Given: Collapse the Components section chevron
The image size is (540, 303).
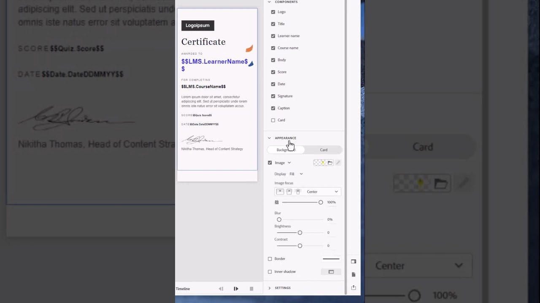Looking at the screenshot, I should pos(269,2).
